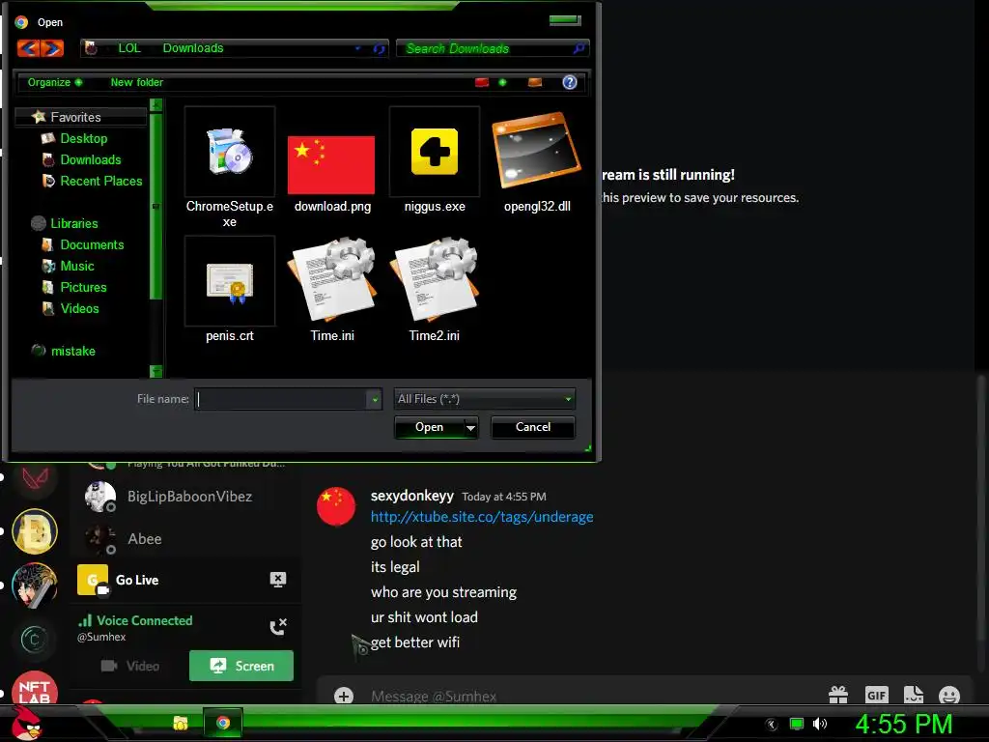This screenshot has width=989, height=742.
Task: Select the Downloads breadcrumb in address bar
Action: (193, 48)
